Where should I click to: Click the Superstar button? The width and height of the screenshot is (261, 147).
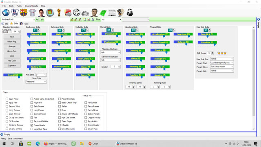point(12,65)
